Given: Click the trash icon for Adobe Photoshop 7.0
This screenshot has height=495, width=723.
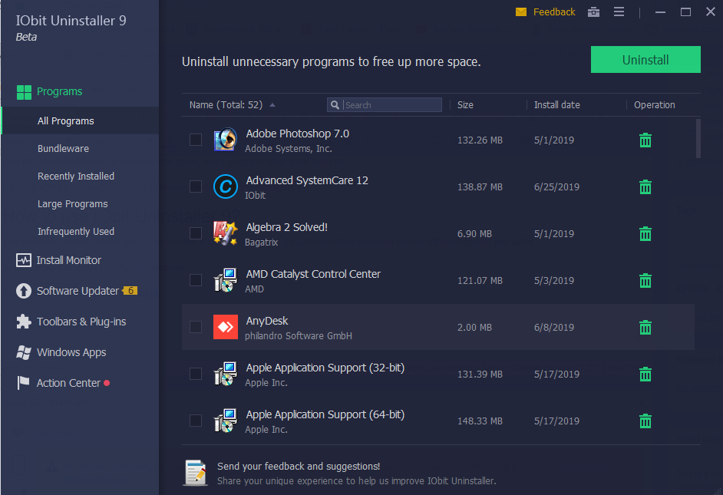Looking at the screenshot, I should [x=645, y=140].
